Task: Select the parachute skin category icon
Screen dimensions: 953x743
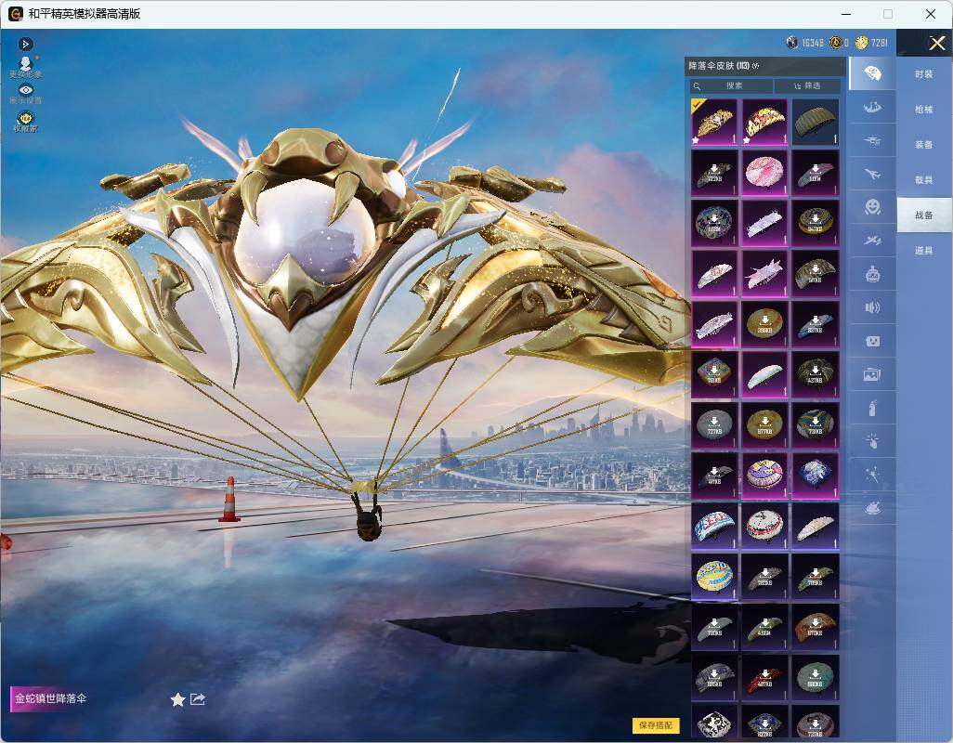Action: pos(872,74)
